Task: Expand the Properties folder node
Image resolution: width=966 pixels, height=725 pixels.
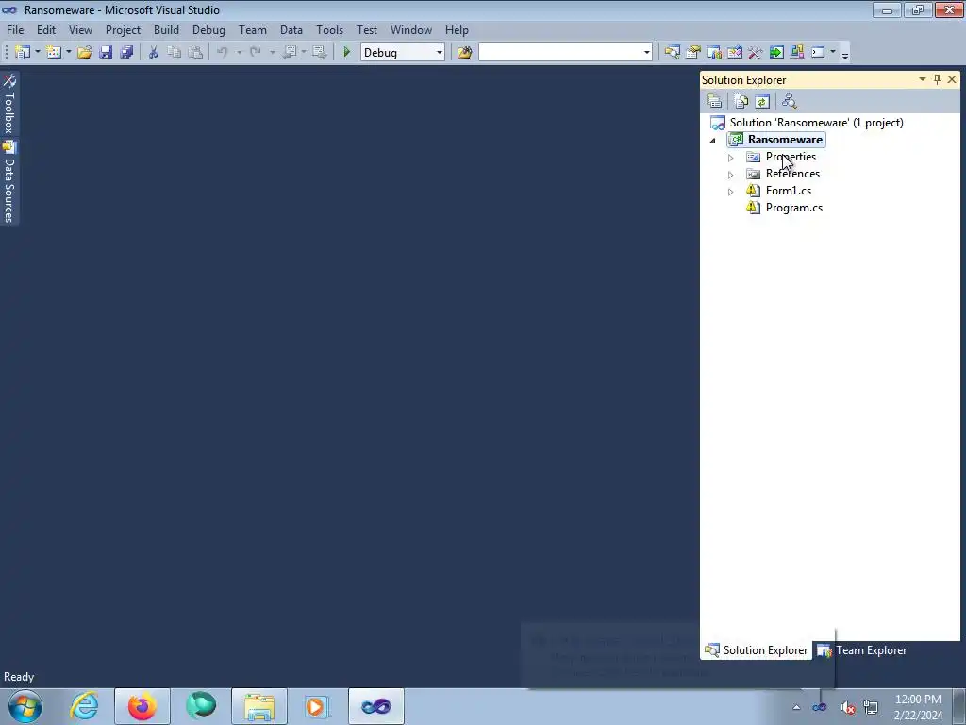Action: coord(731,158)
